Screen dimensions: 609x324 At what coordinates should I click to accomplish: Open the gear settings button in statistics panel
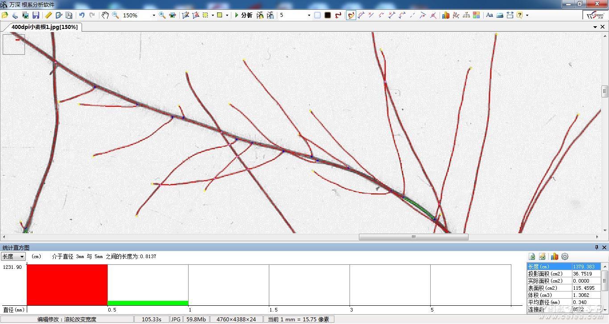click(x=565, y=256)
